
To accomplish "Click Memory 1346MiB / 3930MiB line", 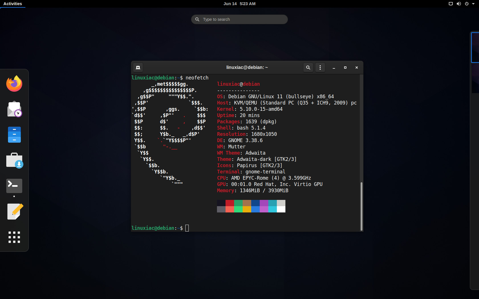I will (x=253, y=191).
